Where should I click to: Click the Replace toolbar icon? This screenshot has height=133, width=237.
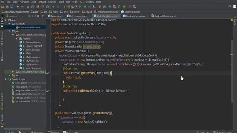[47, 7]
